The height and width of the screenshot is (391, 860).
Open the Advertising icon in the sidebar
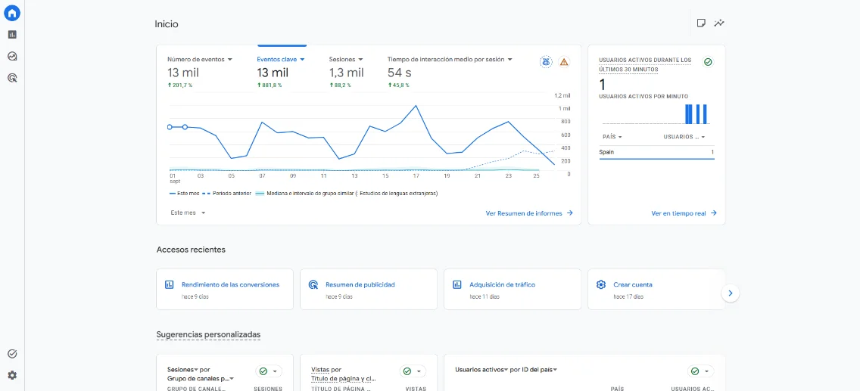point(12,79)
